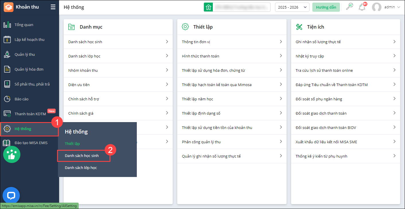
Task: Click the arrow beside Danh sách học sinh row
Action: [167, 42]
